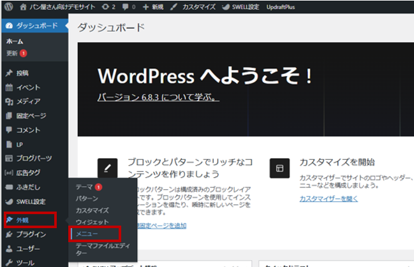Click the media icon for メディア
This screenshot has height=267, width=414.
[x=9, y=101]
